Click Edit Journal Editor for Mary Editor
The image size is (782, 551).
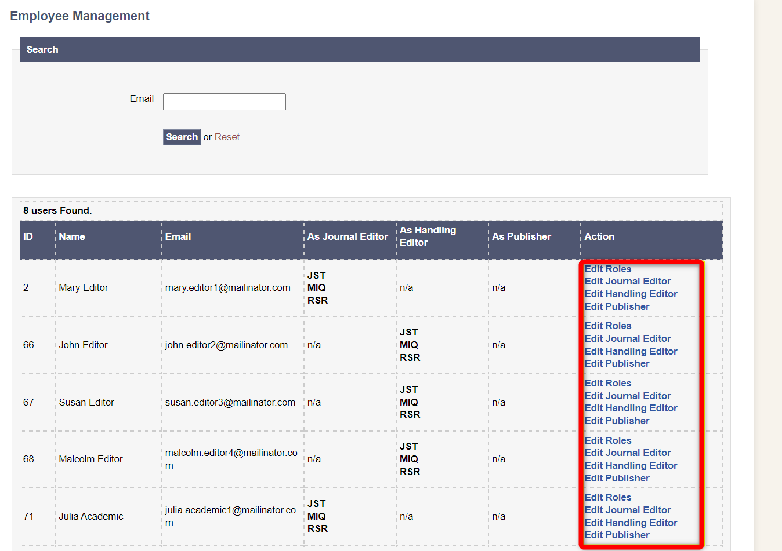627,282
